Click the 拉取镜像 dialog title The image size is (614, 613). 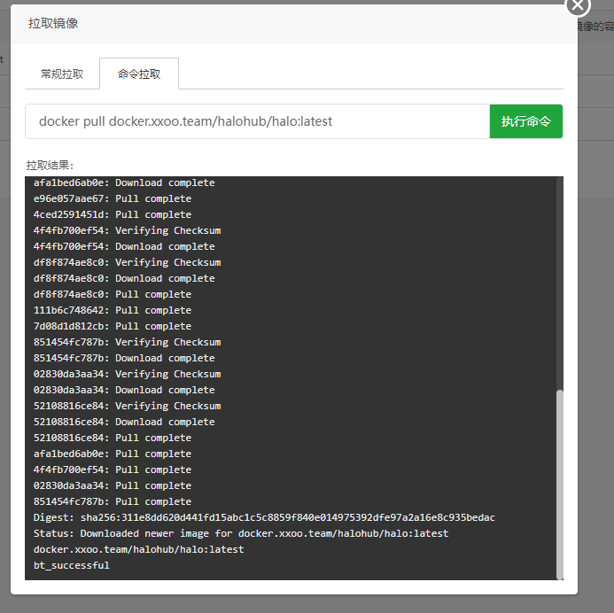53,24
